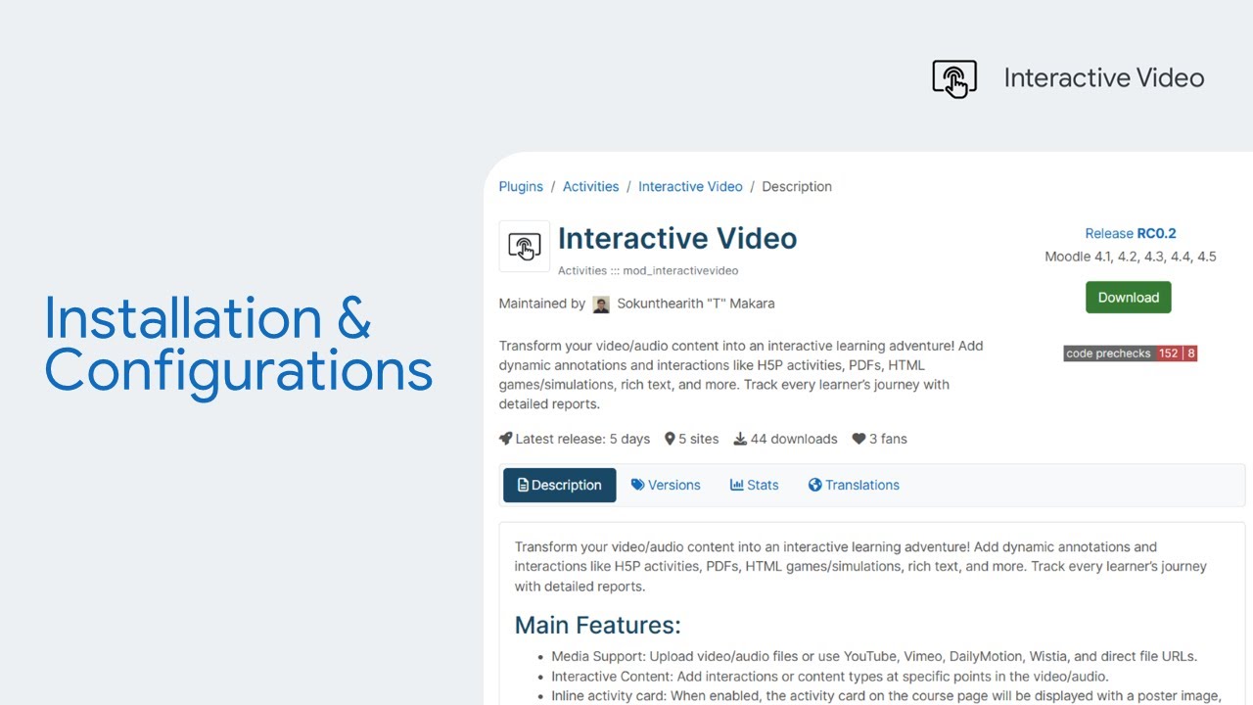Click the "Description" breadcrumb text
The height and width of the screenshot is (705, 1253).
(797, 186)
